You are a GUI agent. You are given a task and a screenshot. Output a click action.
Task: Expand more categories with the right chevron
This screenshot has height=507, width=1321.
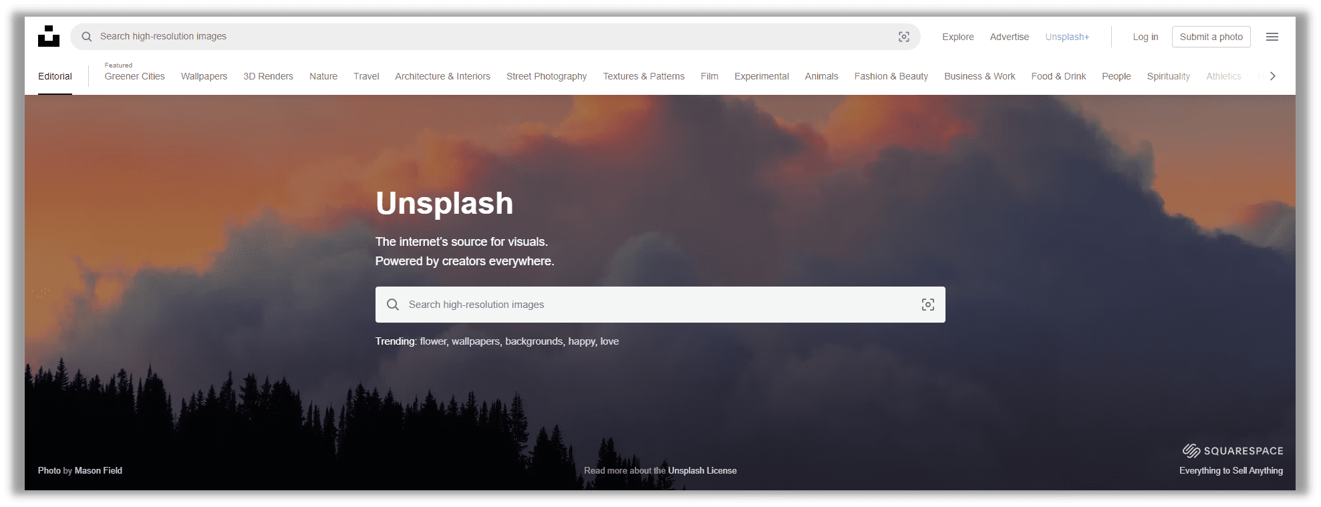click(1273, 76)
